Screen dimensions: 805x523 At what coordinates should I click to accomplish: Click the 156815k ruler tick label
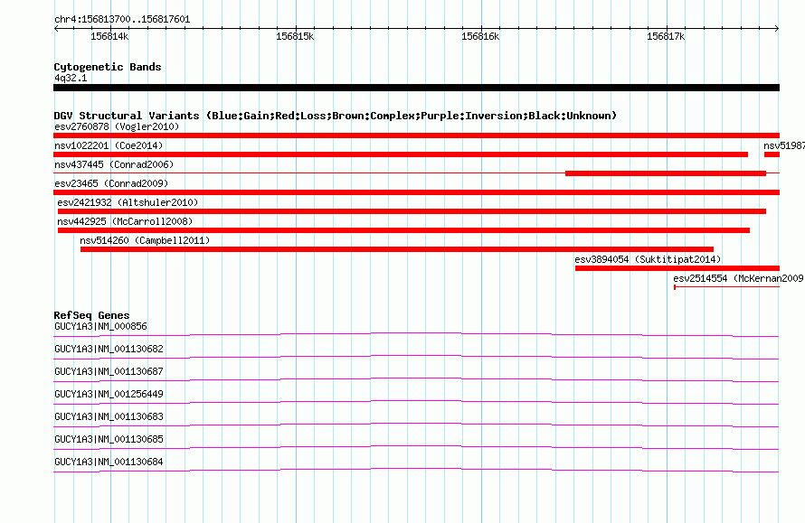[x=295, y=36]
